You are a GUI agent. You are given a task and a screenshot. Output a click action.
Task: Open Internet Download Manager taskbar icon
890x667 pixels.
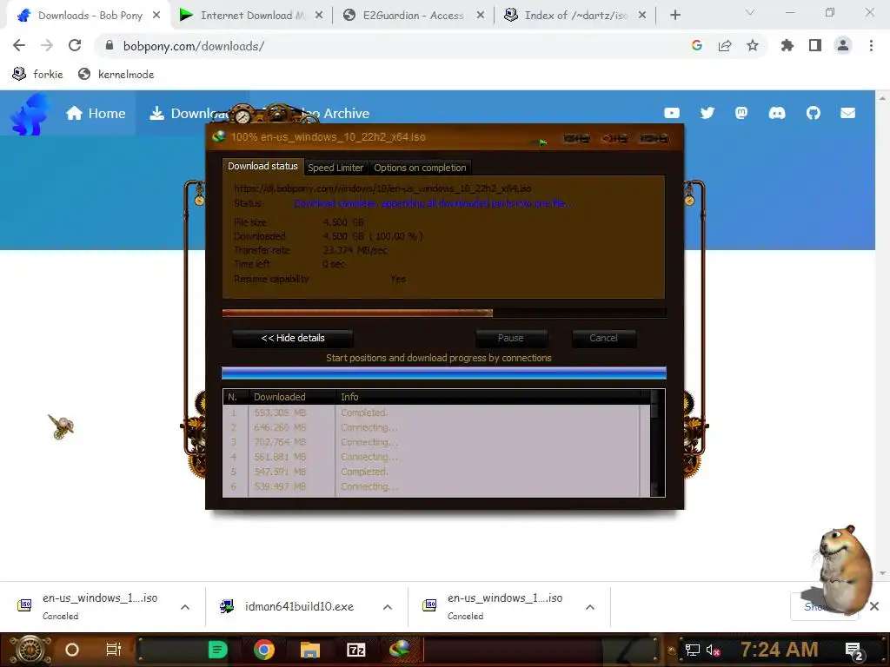pos(400,650)
